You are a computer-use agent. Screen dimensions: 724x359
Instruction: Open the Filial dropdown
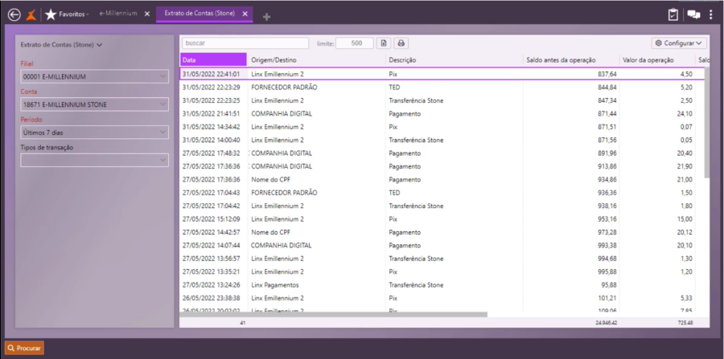[95, 76]
